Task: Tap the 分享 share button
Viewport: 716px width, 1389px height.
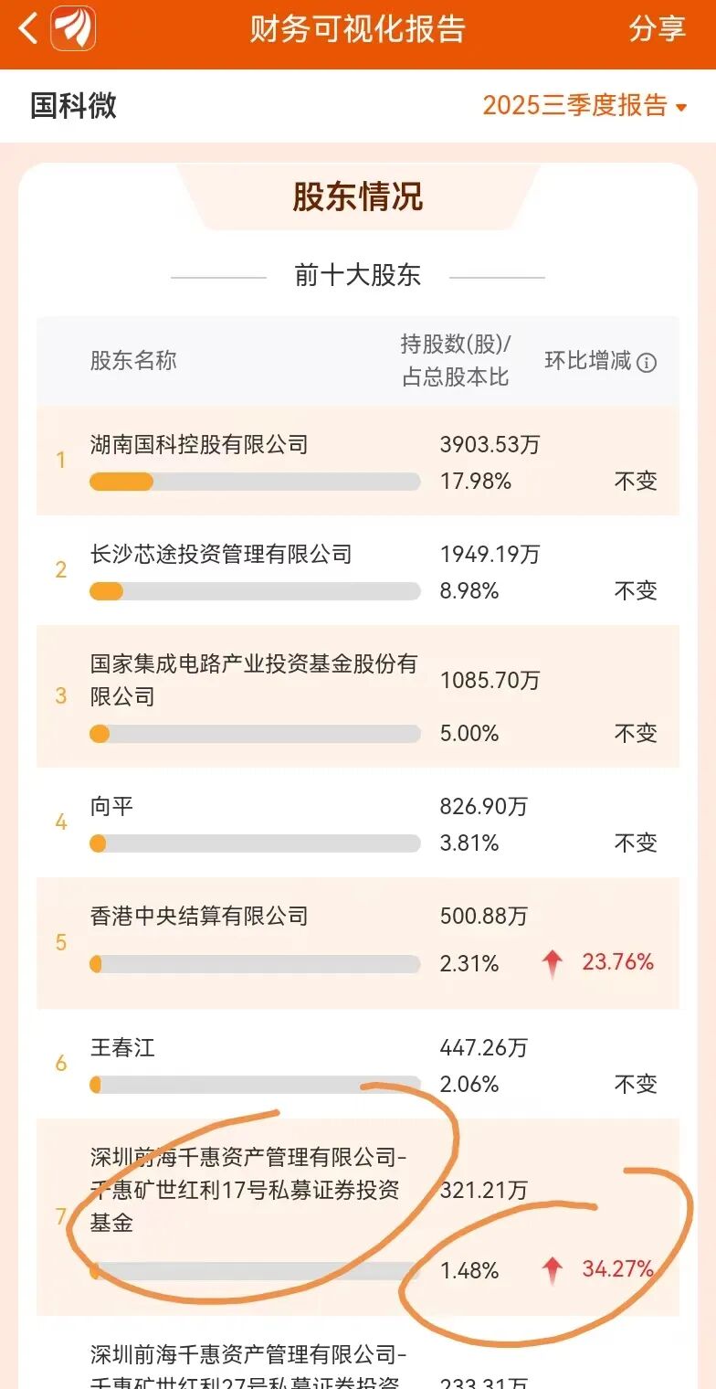Action: [x=657, y=29]
